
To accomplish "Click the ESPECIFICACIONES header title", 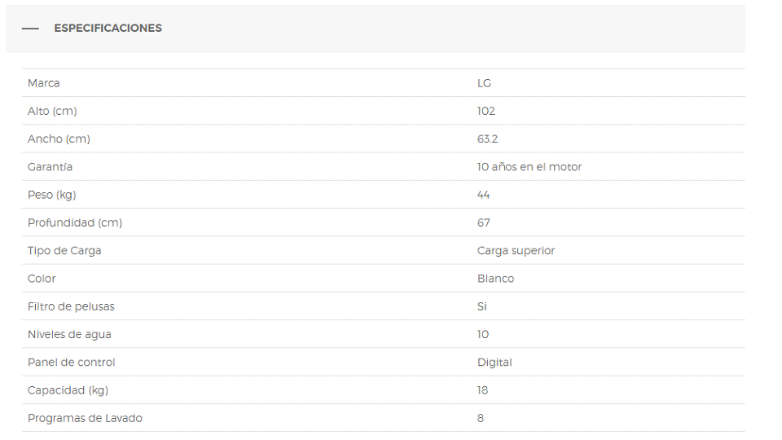I will (108, 28).
